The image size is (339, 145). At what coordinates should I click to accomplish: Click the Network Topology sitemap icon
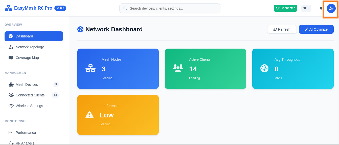tap(11, 47)
